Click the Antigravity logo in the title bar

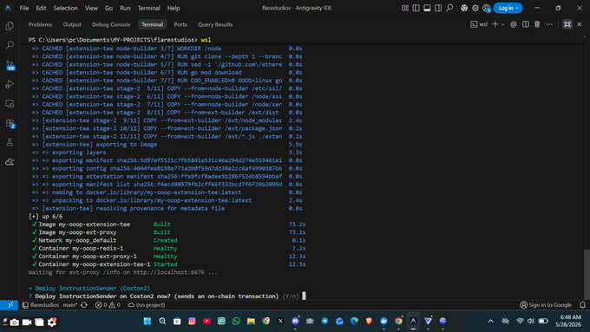tap(8, 8)
